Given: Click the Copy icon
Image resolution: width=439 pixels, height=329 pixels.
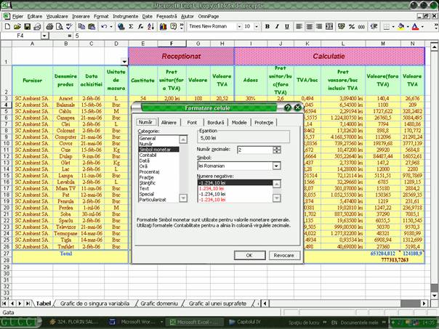Looking at the screenshot, I should (x=81, y=27).
